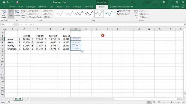Open the Customize Quick Access Toolbar dropdown
The height and width of the screenshot is (104, 186).
(22, 2)
